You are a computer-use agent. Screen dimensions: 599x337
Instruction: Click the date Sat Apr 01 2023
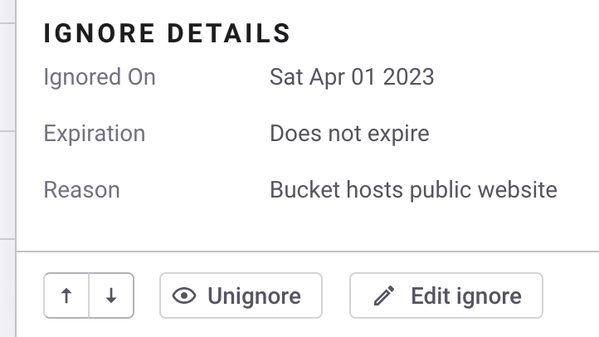352,77
